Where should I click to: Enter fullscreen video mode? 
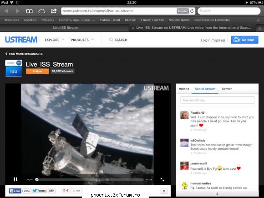(x=162, y=179)
